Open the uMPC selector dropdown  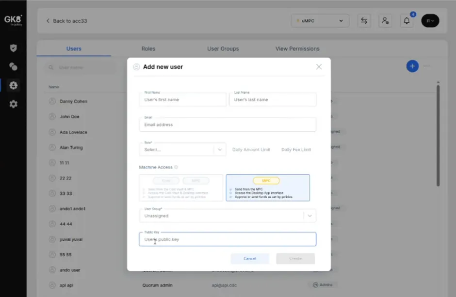tap(320, 21)
